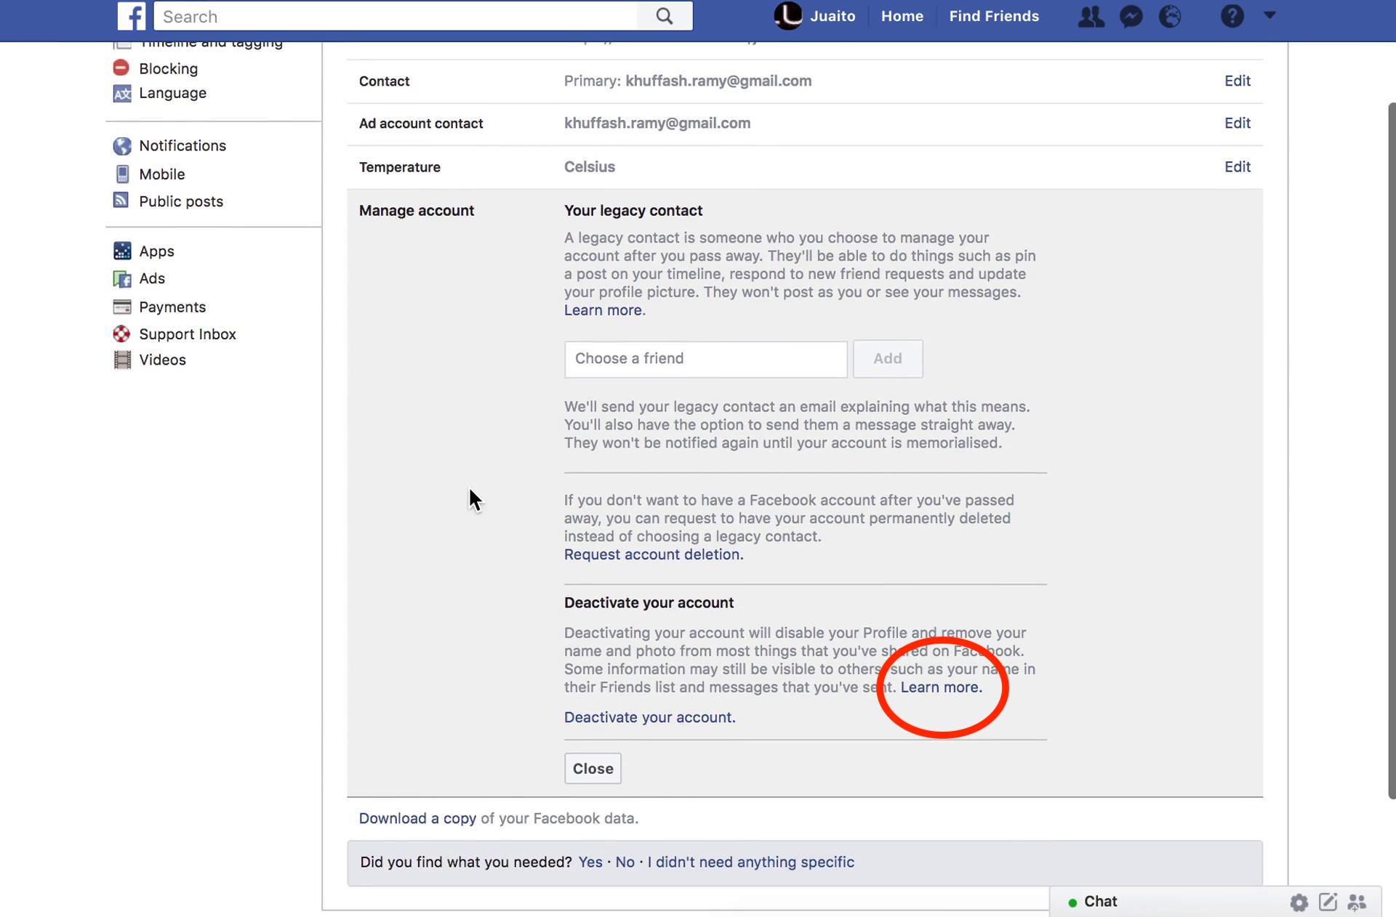Open Find Friends link
The height and width of the screenshot is (917, 1396).
point(994,16)
